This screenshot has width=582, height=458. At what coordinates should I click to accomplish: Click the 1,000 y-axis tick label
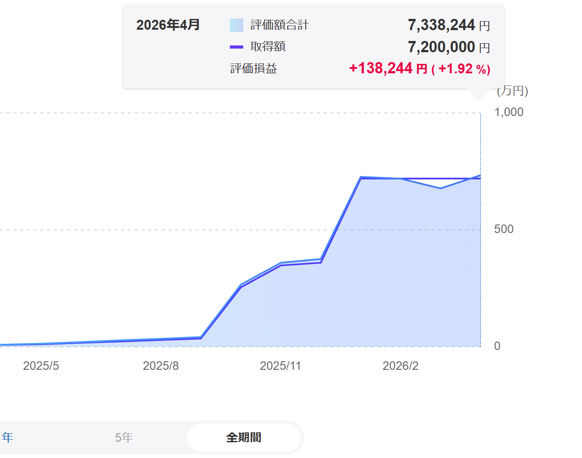[x=509, y=112]
